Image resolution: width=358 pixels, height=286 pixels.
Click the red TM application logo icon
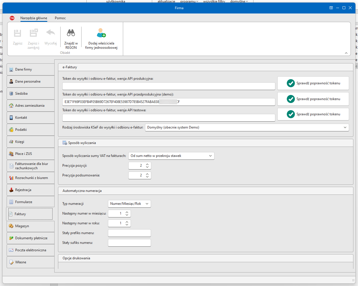(12, 18)
